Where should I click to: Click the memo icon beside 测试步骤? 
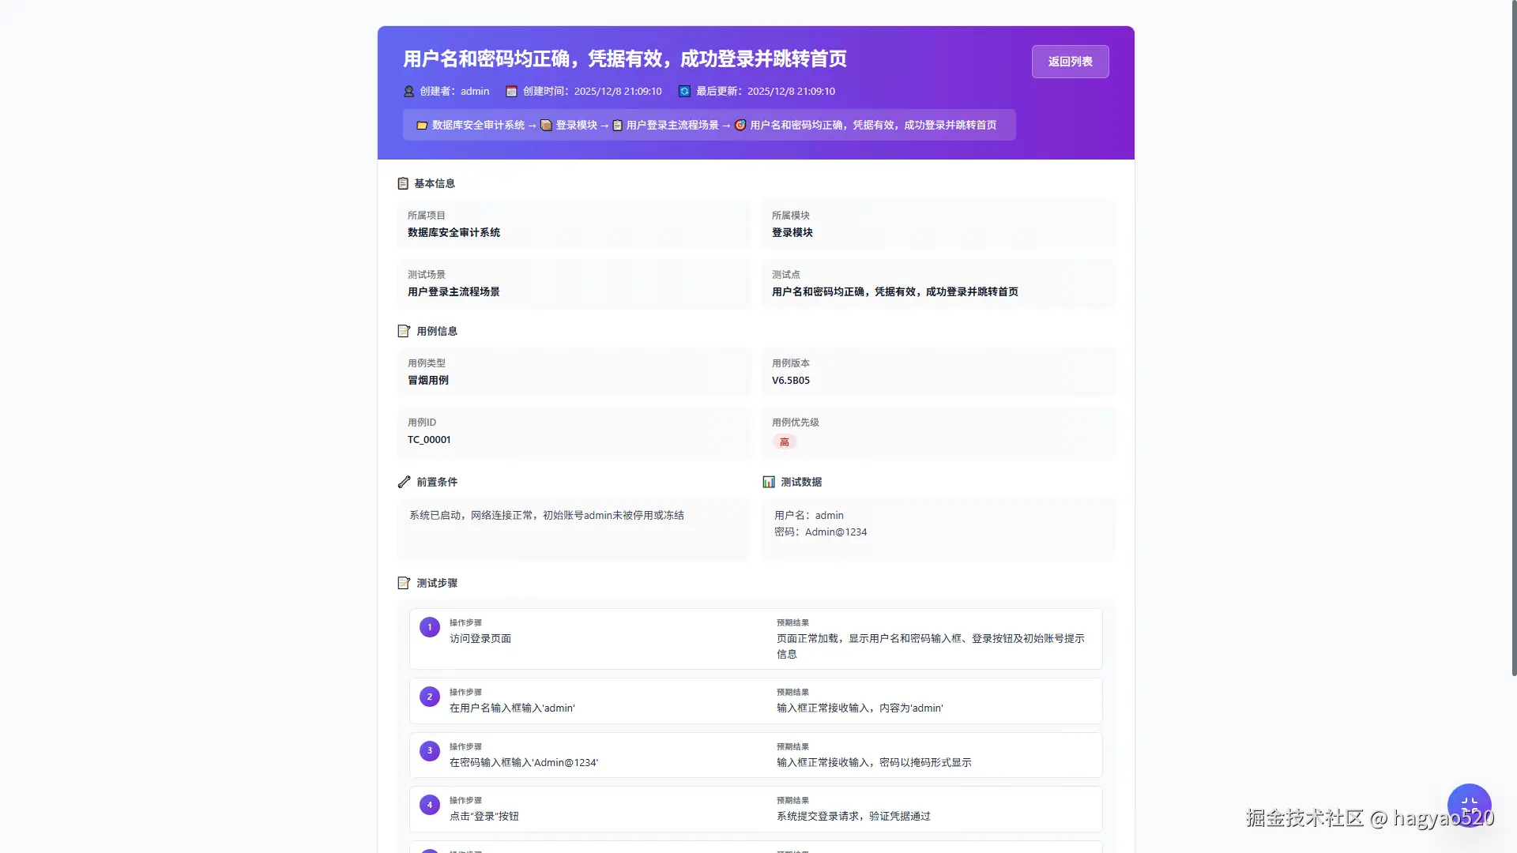pos(402,583)
